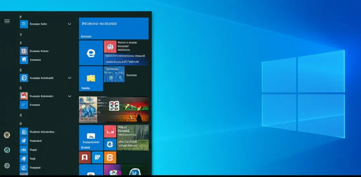Viewport: 361px width, 177px height.
Task: Open the app whose icon reads tBI
Action: 24,150
